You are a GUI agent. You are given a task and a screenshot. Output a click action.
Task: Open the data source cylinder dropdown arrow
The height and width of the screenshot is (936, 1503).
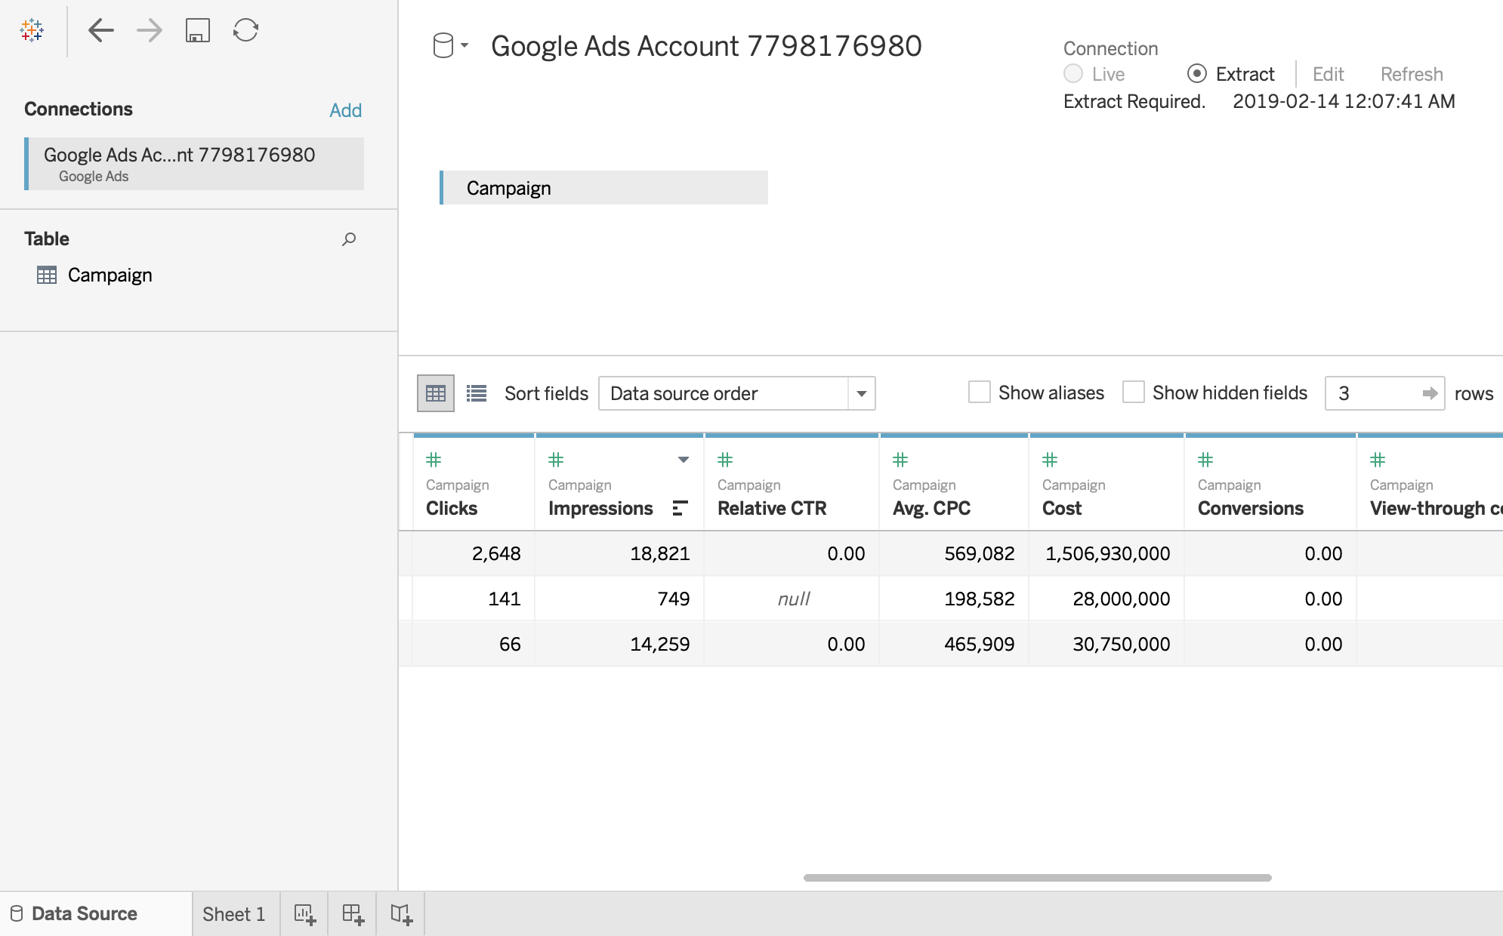[464, 45]
